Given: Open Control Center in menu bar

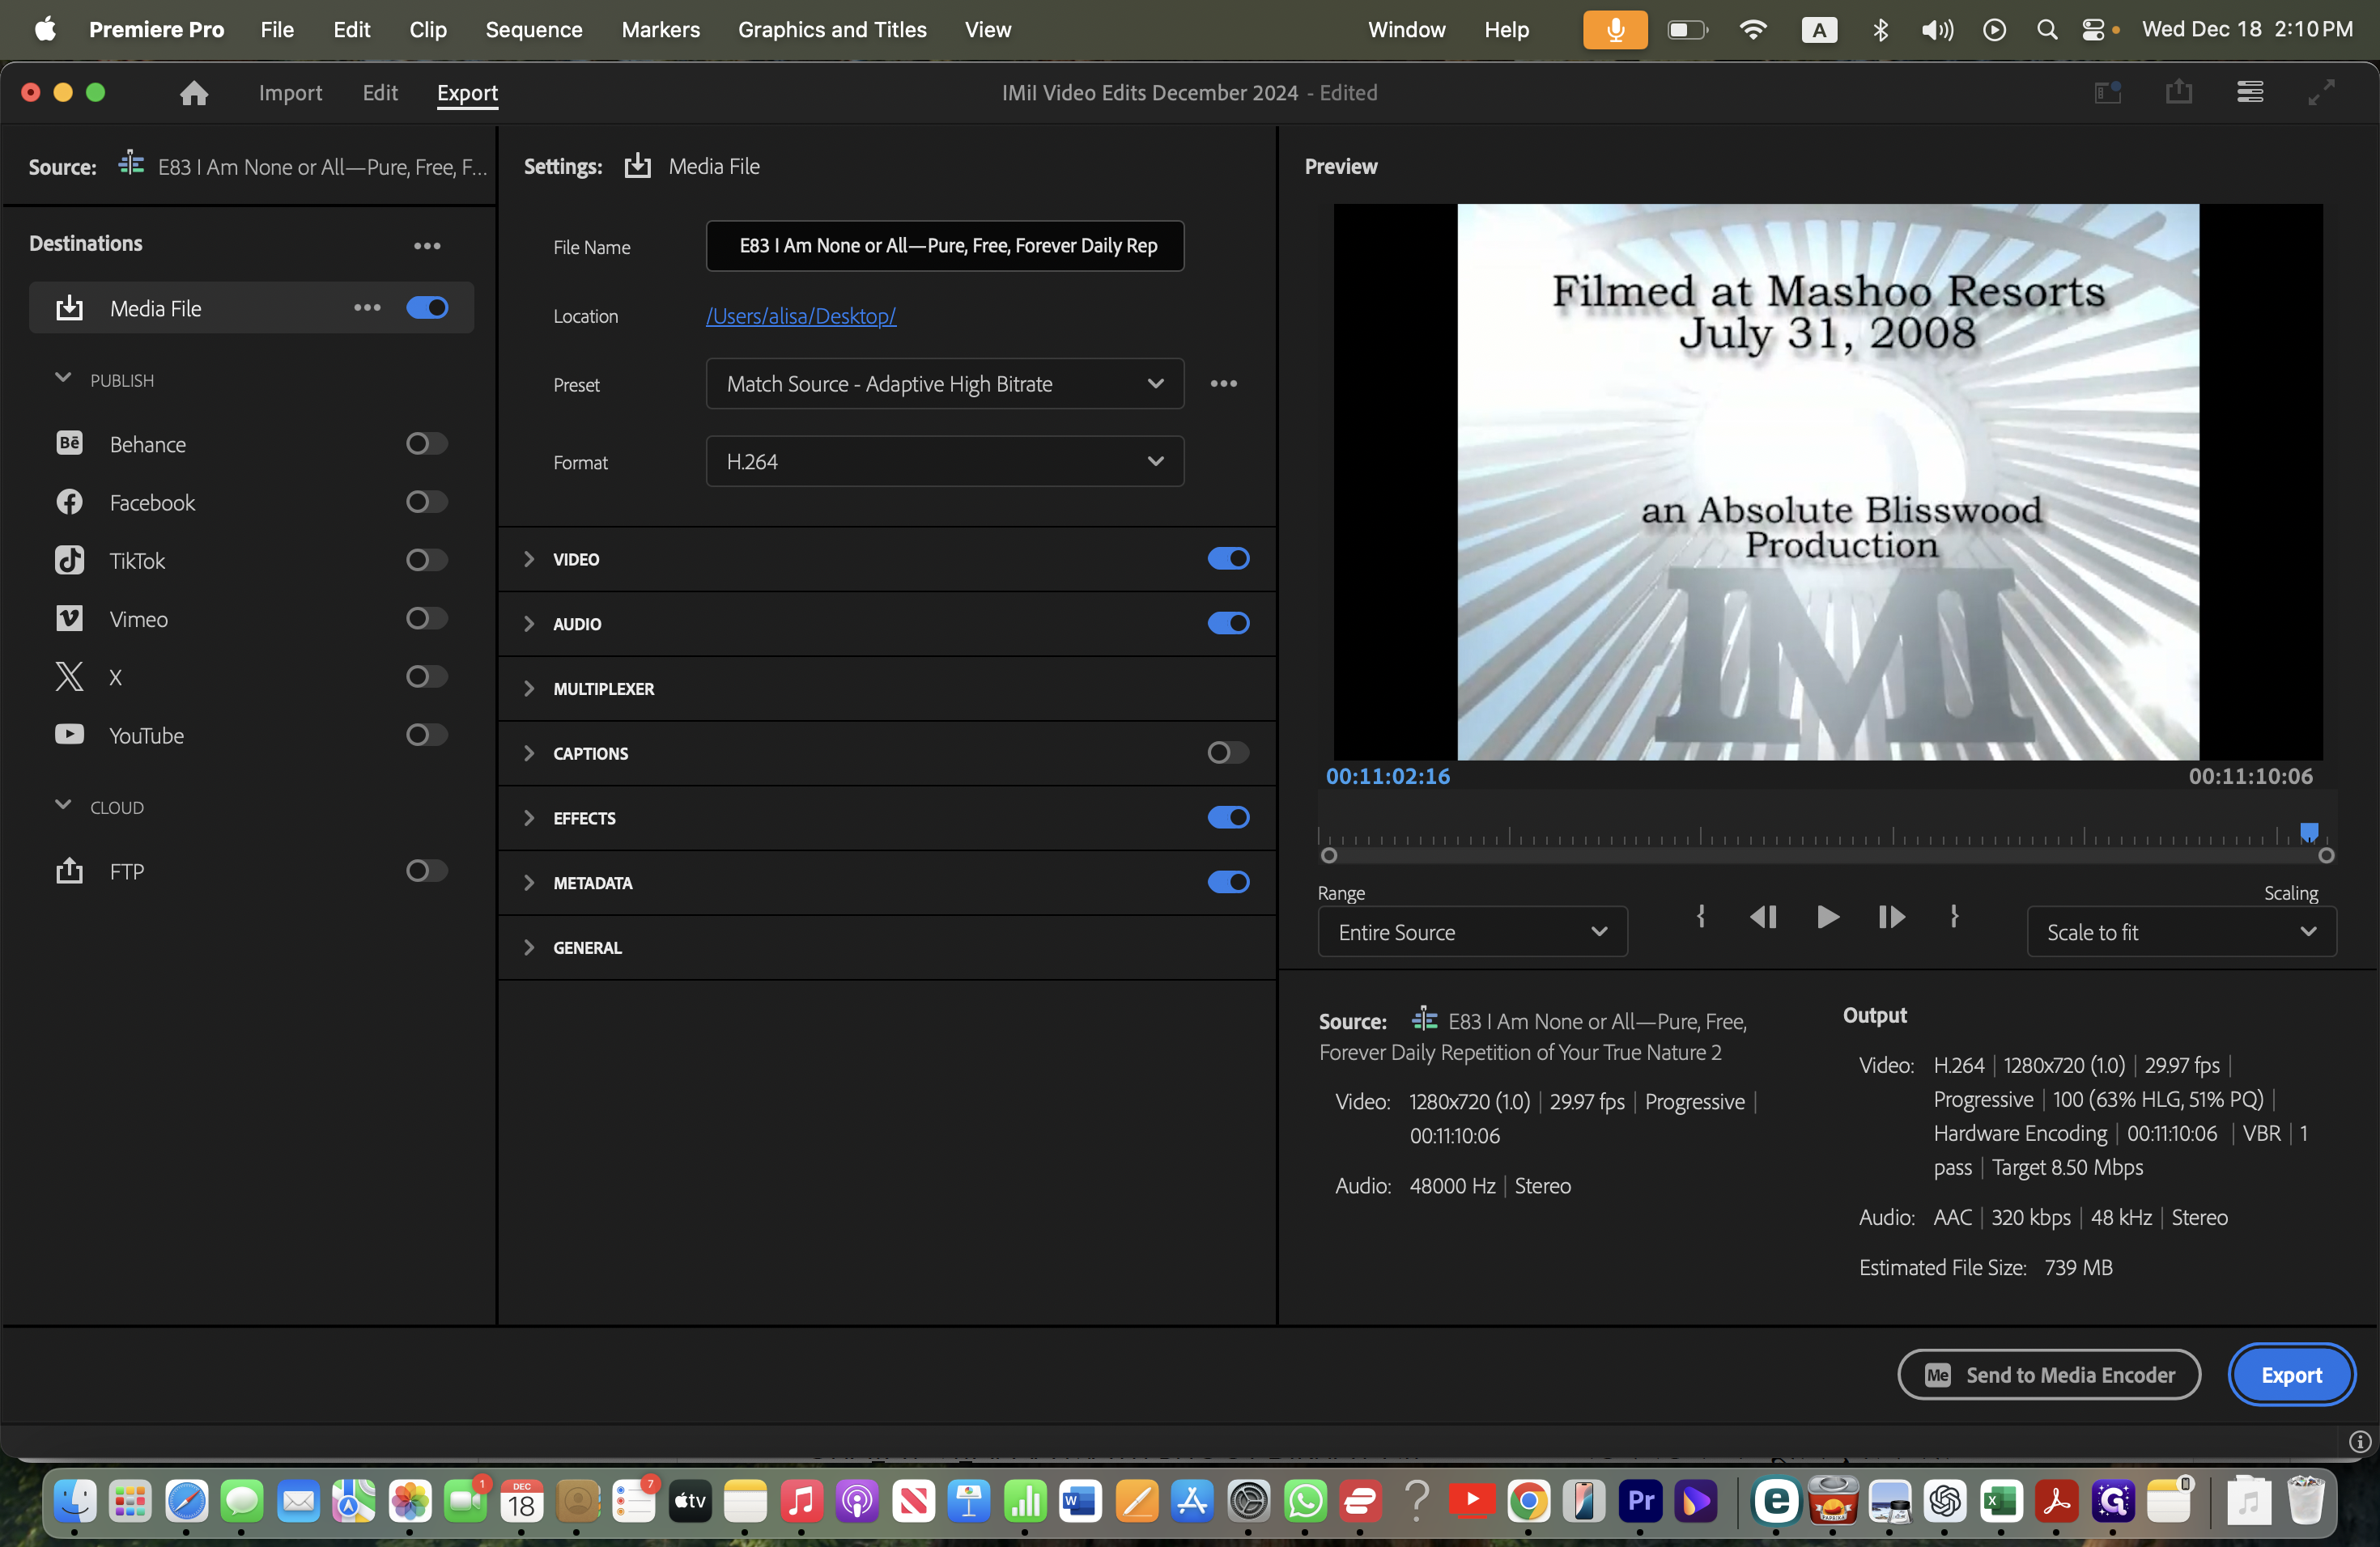Looking at the screenshot, I should pos(2093,30).
